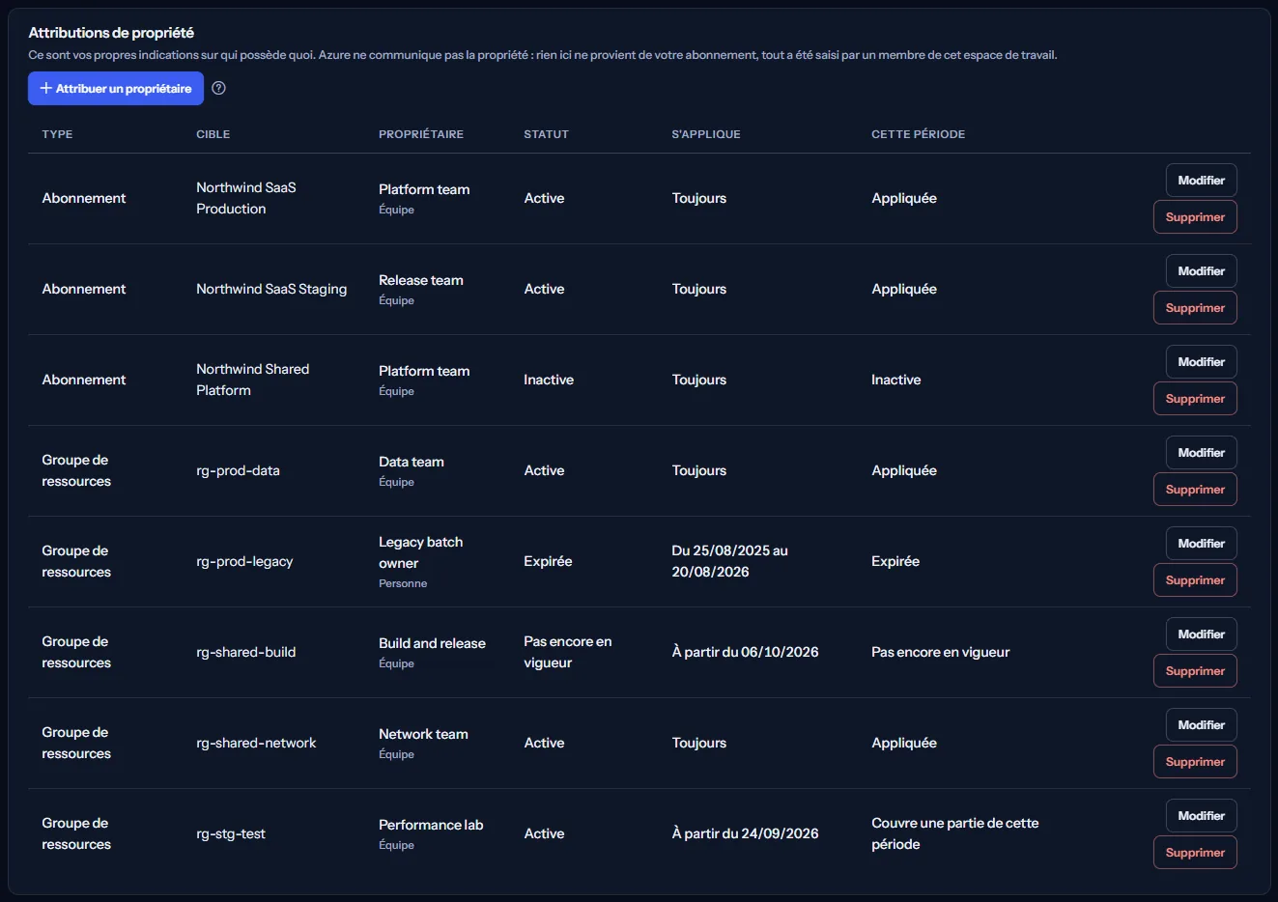Click the PROPRIÉTAIRE column header
Screen dimensions: 1278x902
tap(421, 134)
